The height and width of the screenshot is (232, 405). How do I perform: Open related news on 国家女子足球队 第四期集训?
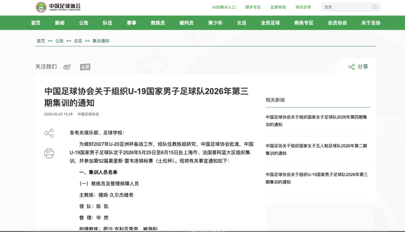pos(316,121)
